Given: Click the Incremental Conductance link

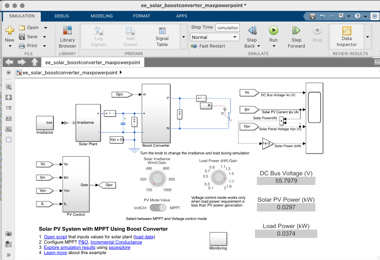Looking at the screenshot, I should (x=116, y=242).
